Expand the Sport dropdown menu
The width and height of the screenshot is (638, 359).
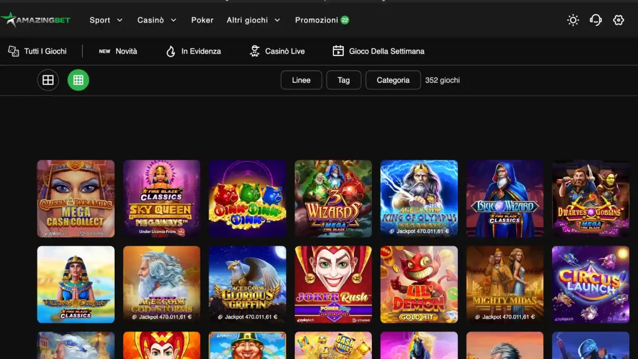point(106,20)
